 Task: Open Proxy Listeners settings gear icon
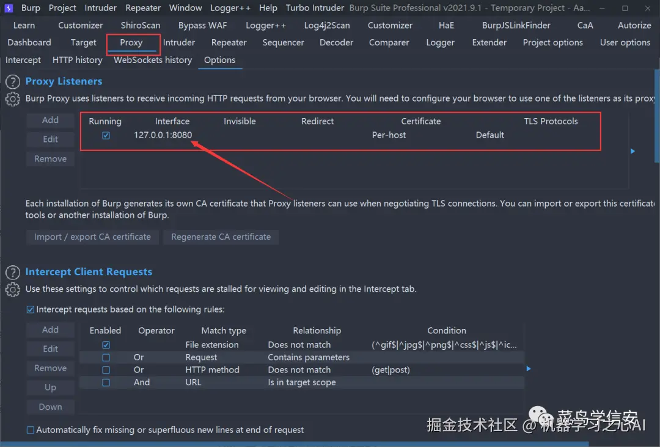click(x=13, y=99)
